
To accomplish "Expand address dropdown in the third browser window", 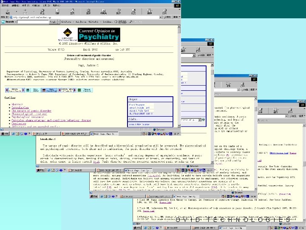I will coord(238,90).
